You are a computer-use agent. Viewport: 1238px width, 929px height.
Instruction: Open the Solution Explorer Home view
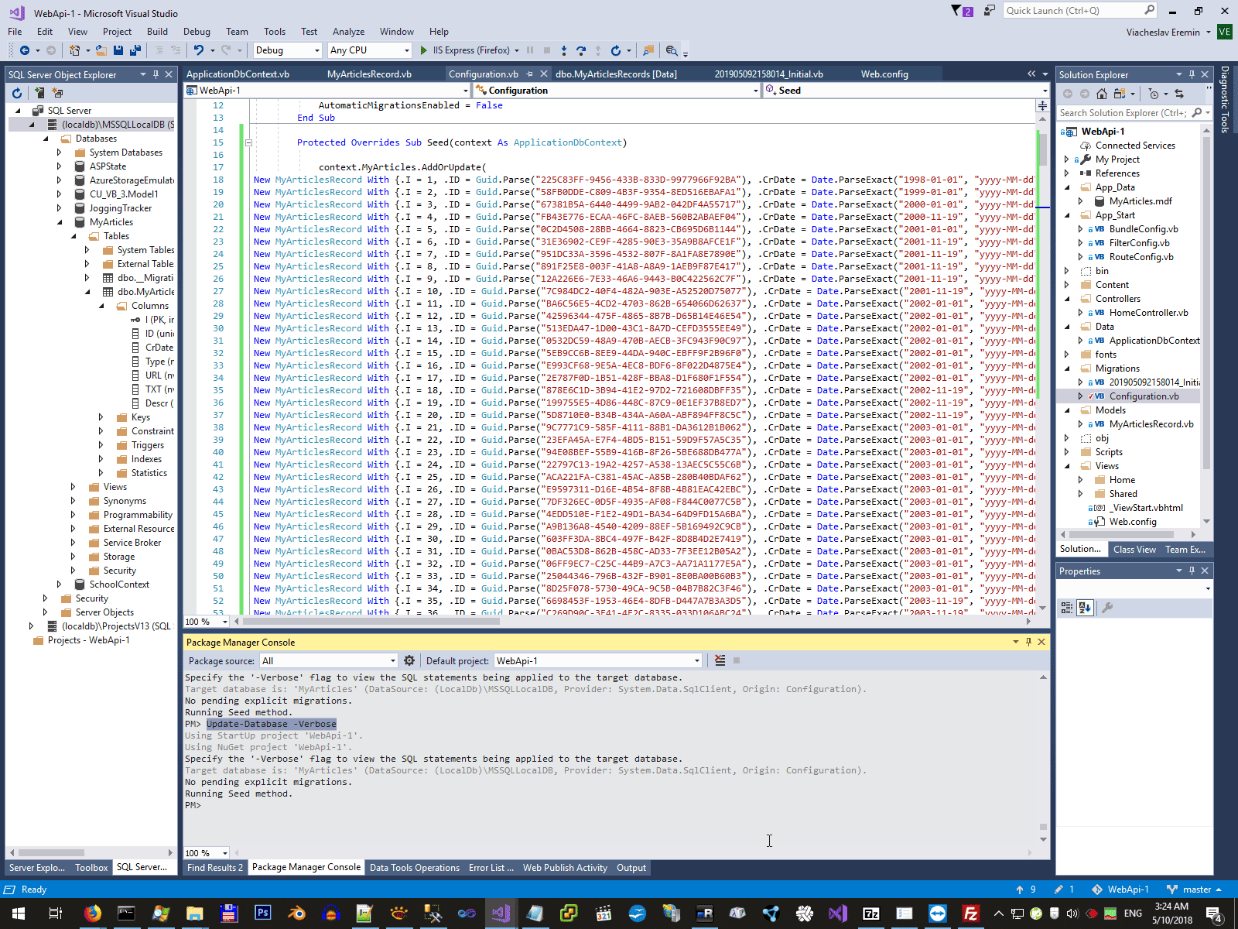(1102, 94)
